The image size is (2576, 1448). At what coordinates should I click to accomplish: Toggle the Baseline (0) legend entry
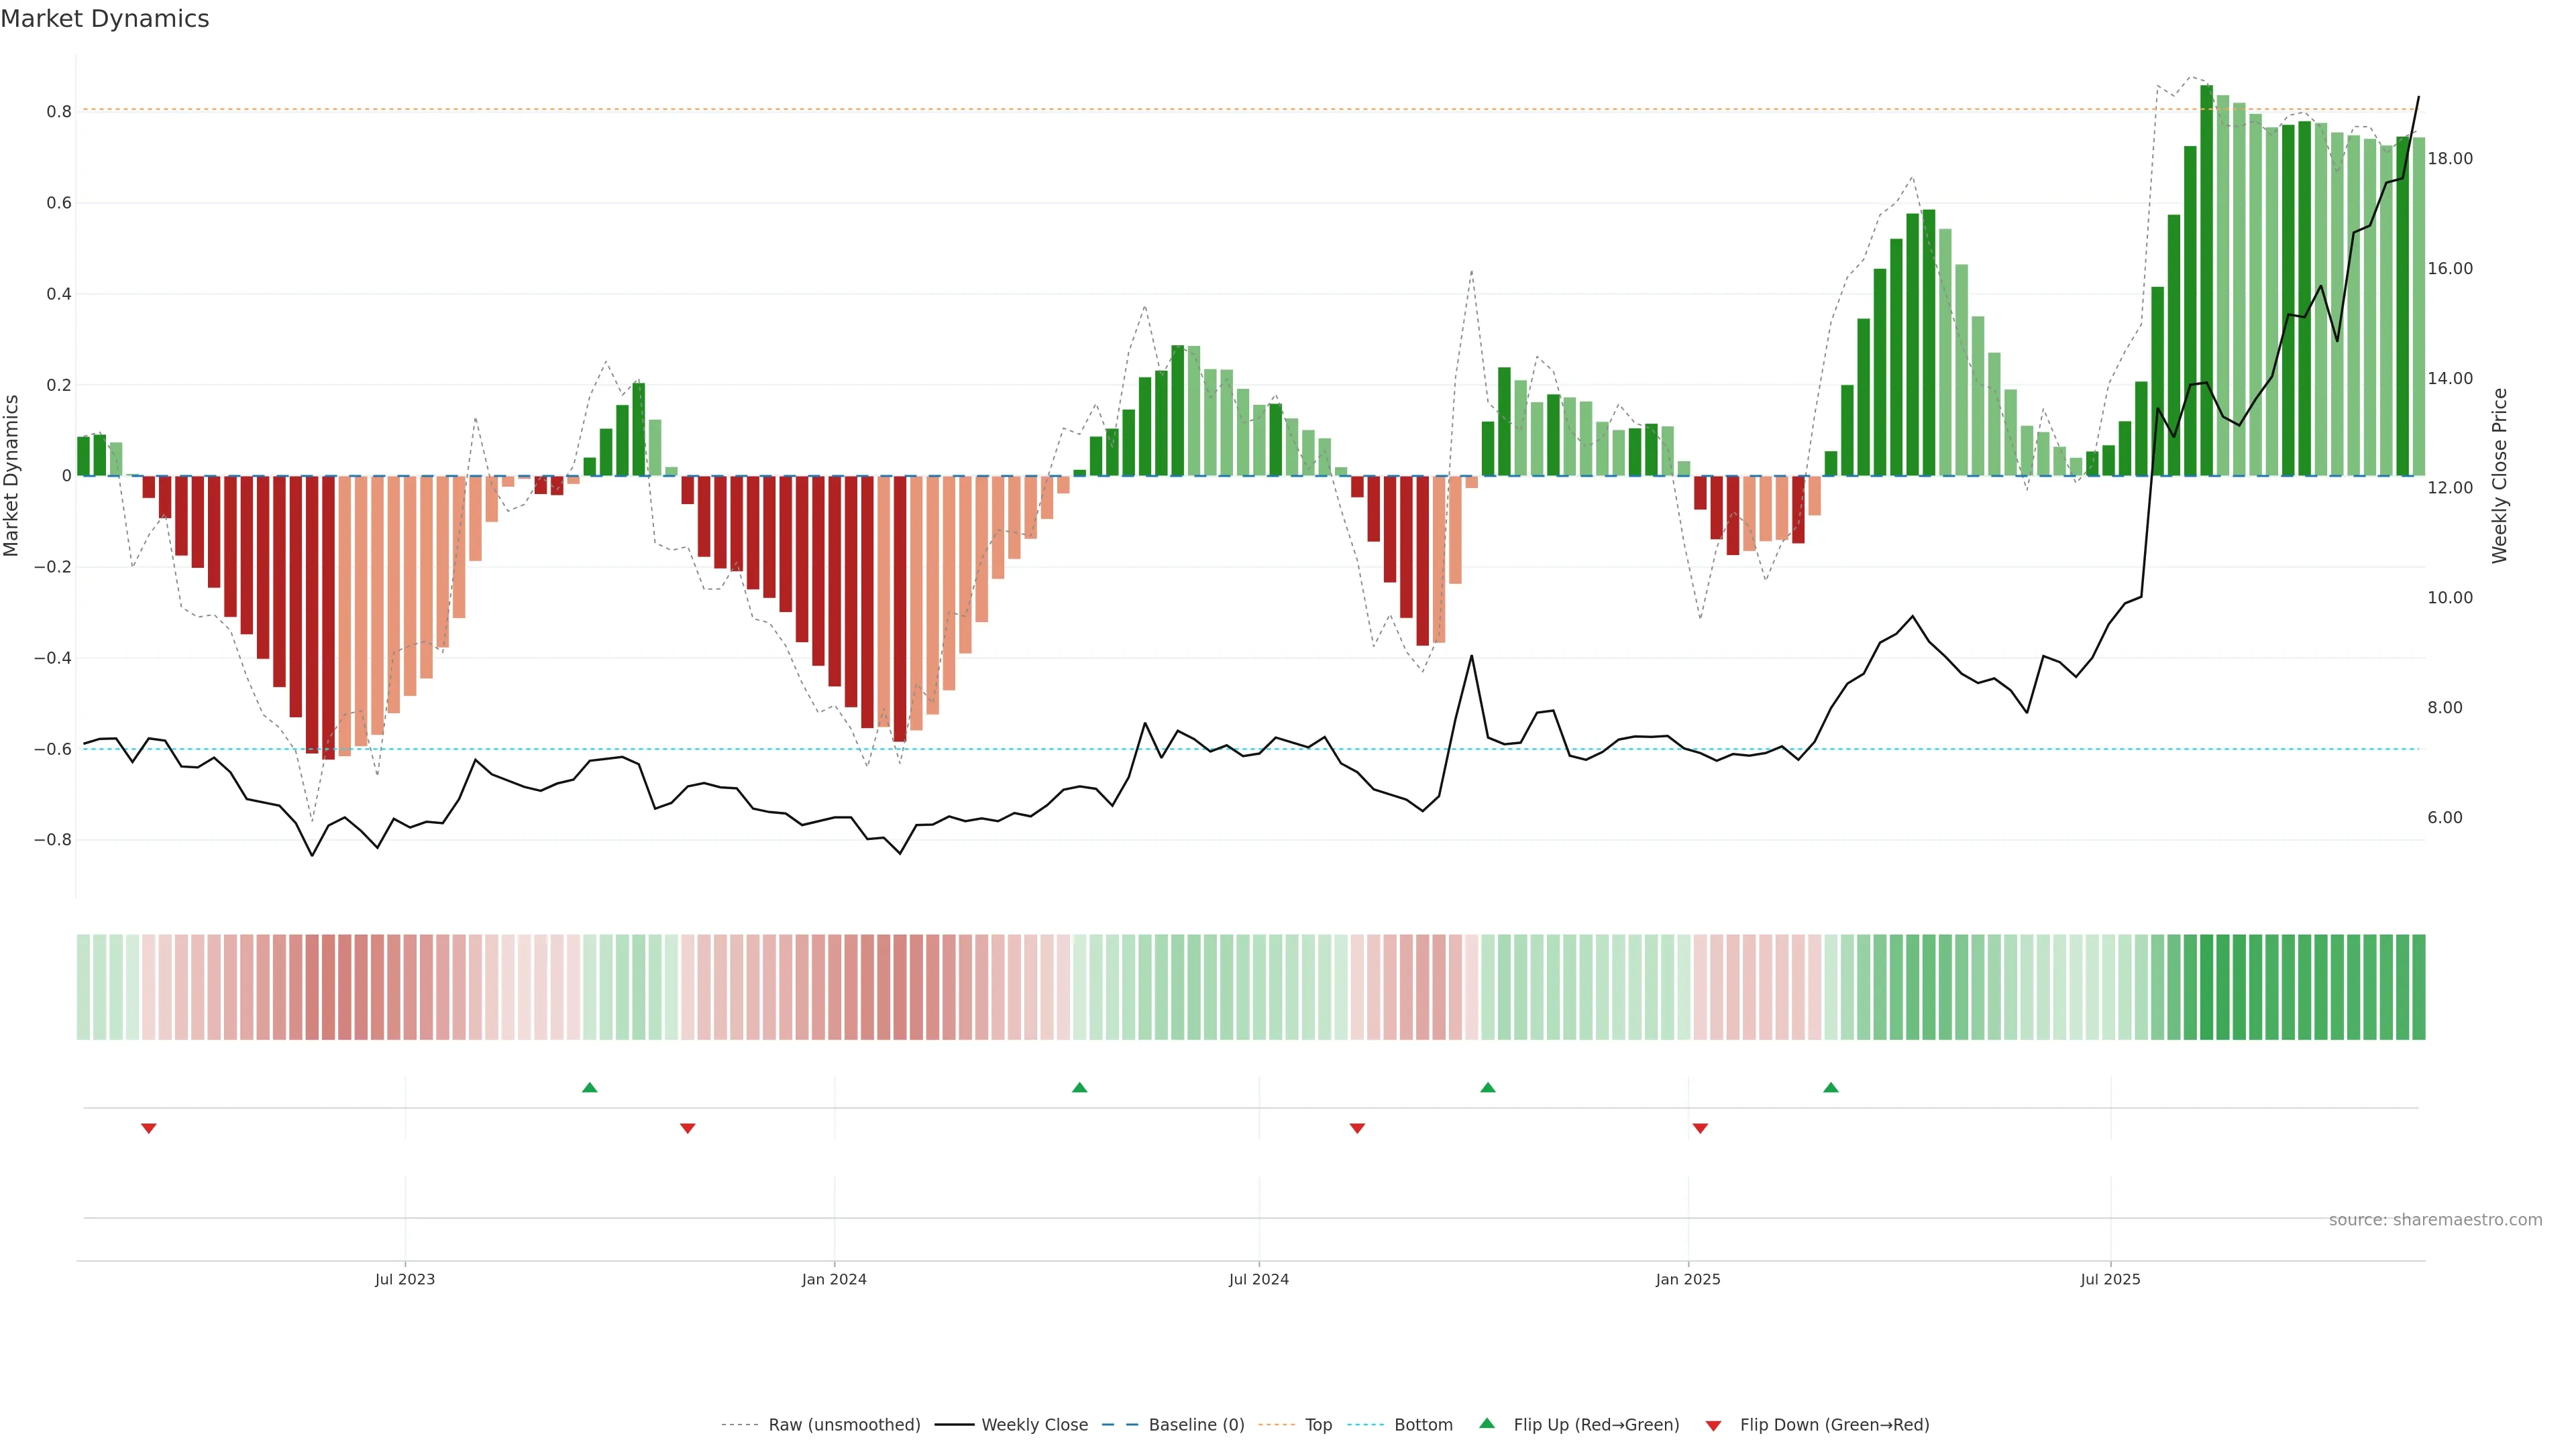tap(1196, 1425)
